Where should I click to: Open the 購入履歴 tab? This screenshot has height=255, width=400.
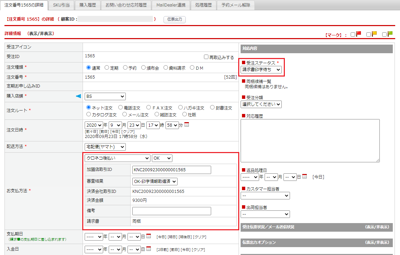87,5
